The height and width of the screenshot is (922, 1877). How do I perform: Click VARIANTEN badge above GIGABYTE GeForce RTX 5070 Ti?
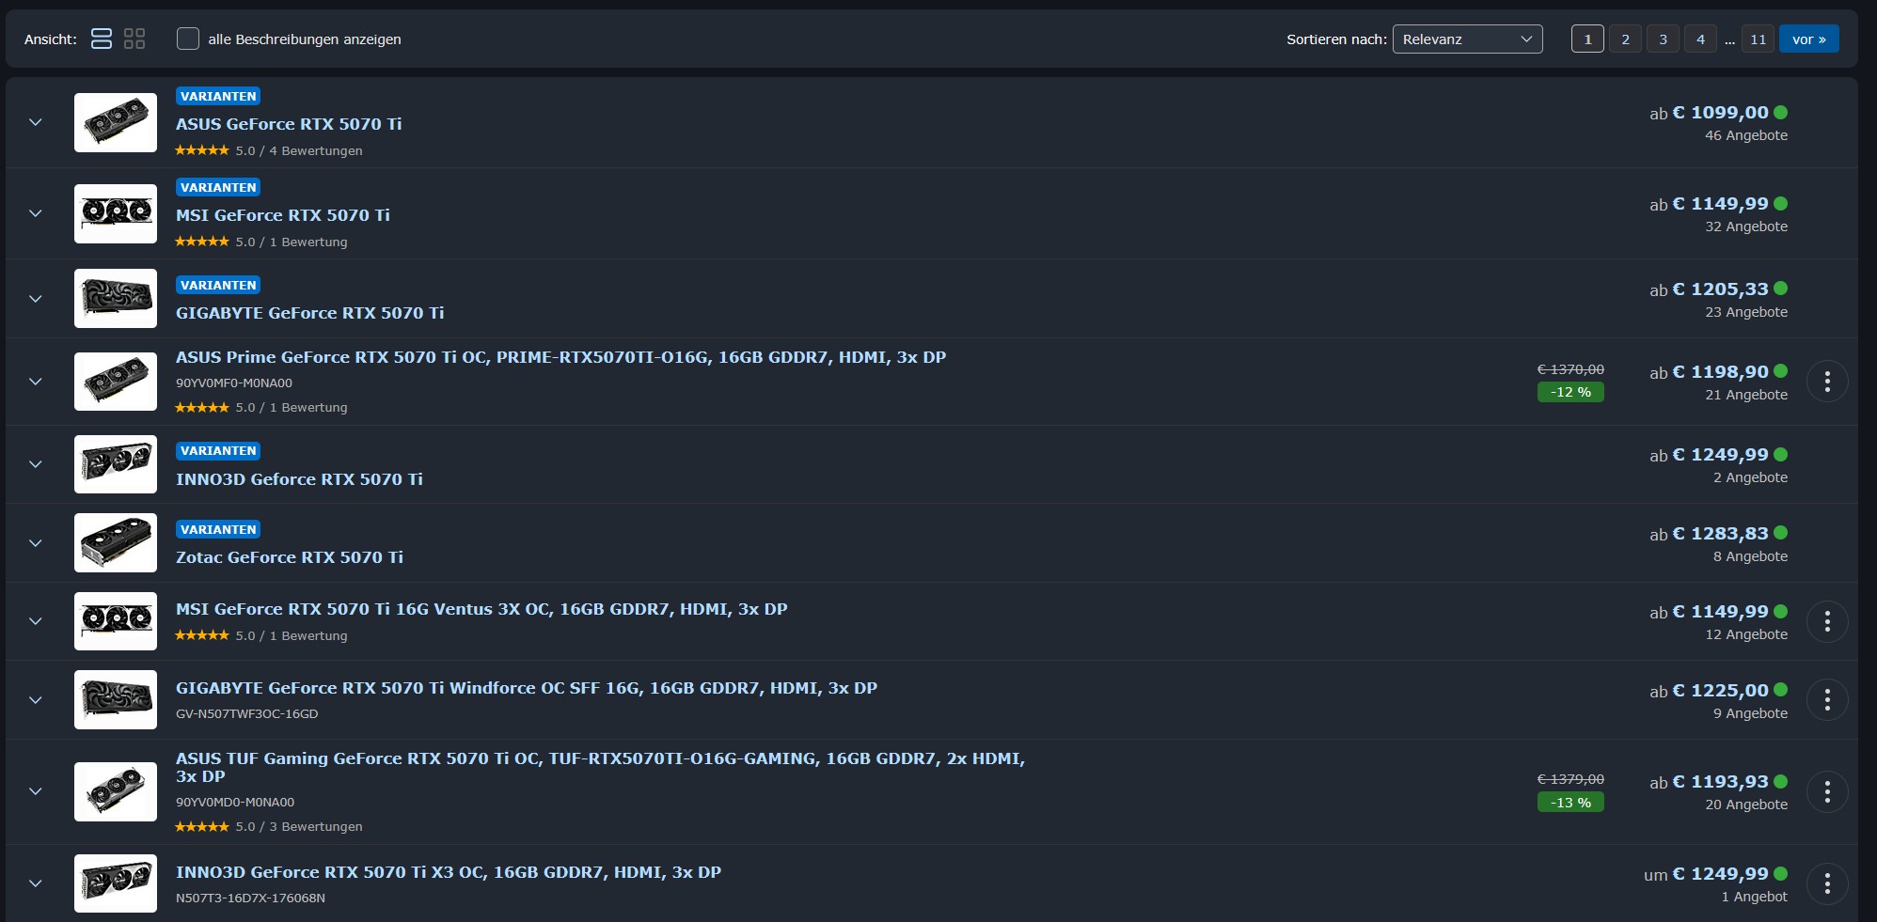pos(218,285)
